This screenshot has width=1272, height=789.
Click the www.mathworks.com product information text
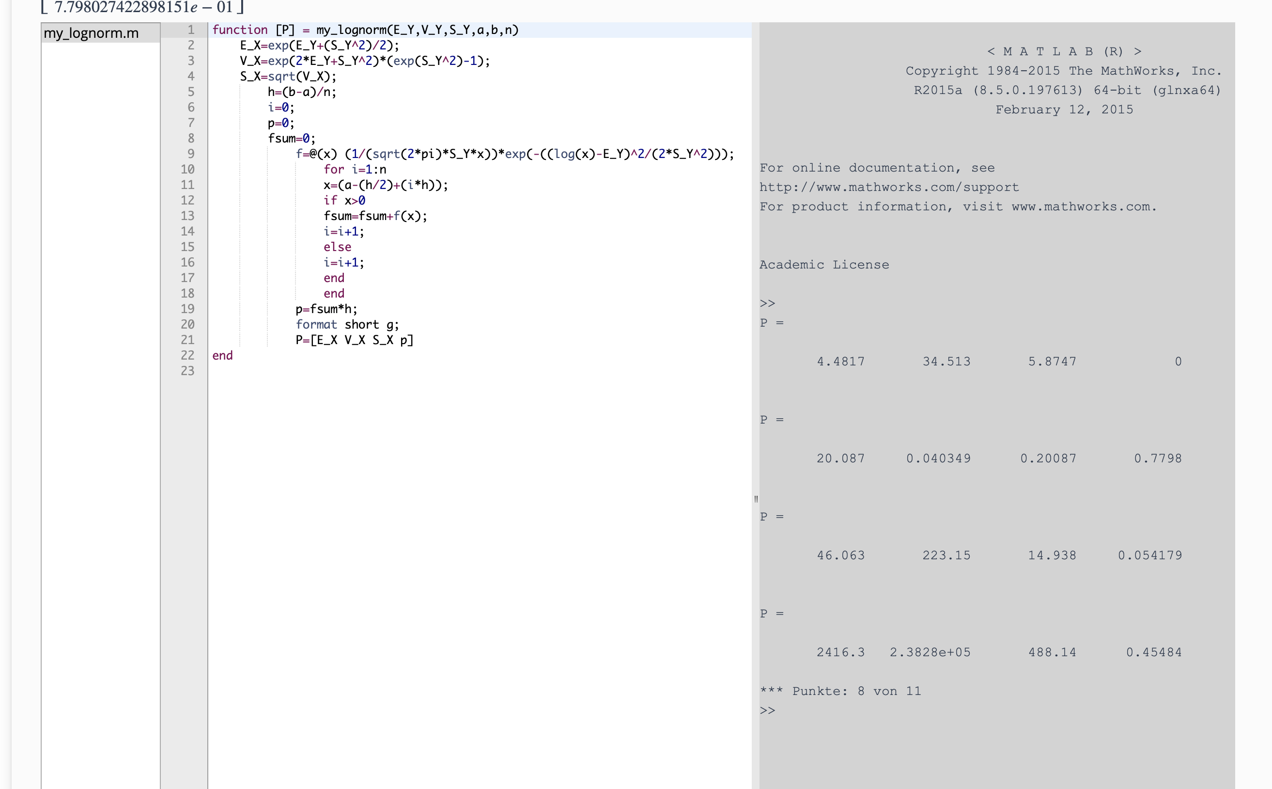coord(1083,206)
